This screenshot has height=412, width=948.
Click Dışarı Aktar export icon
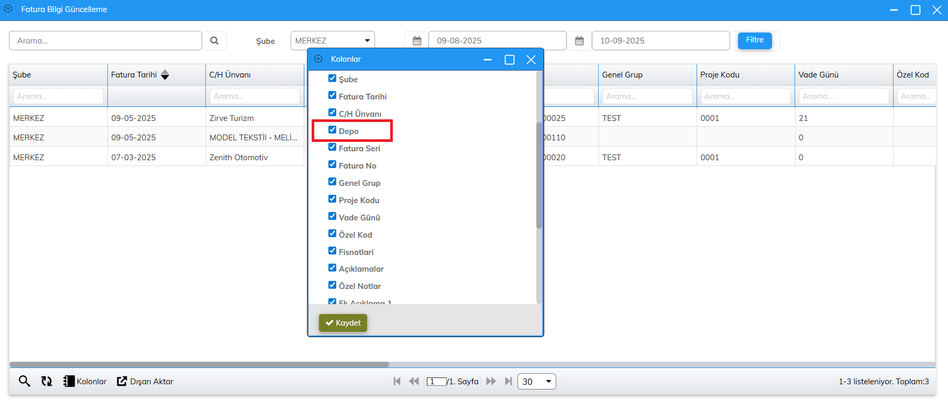click(122, 381)
